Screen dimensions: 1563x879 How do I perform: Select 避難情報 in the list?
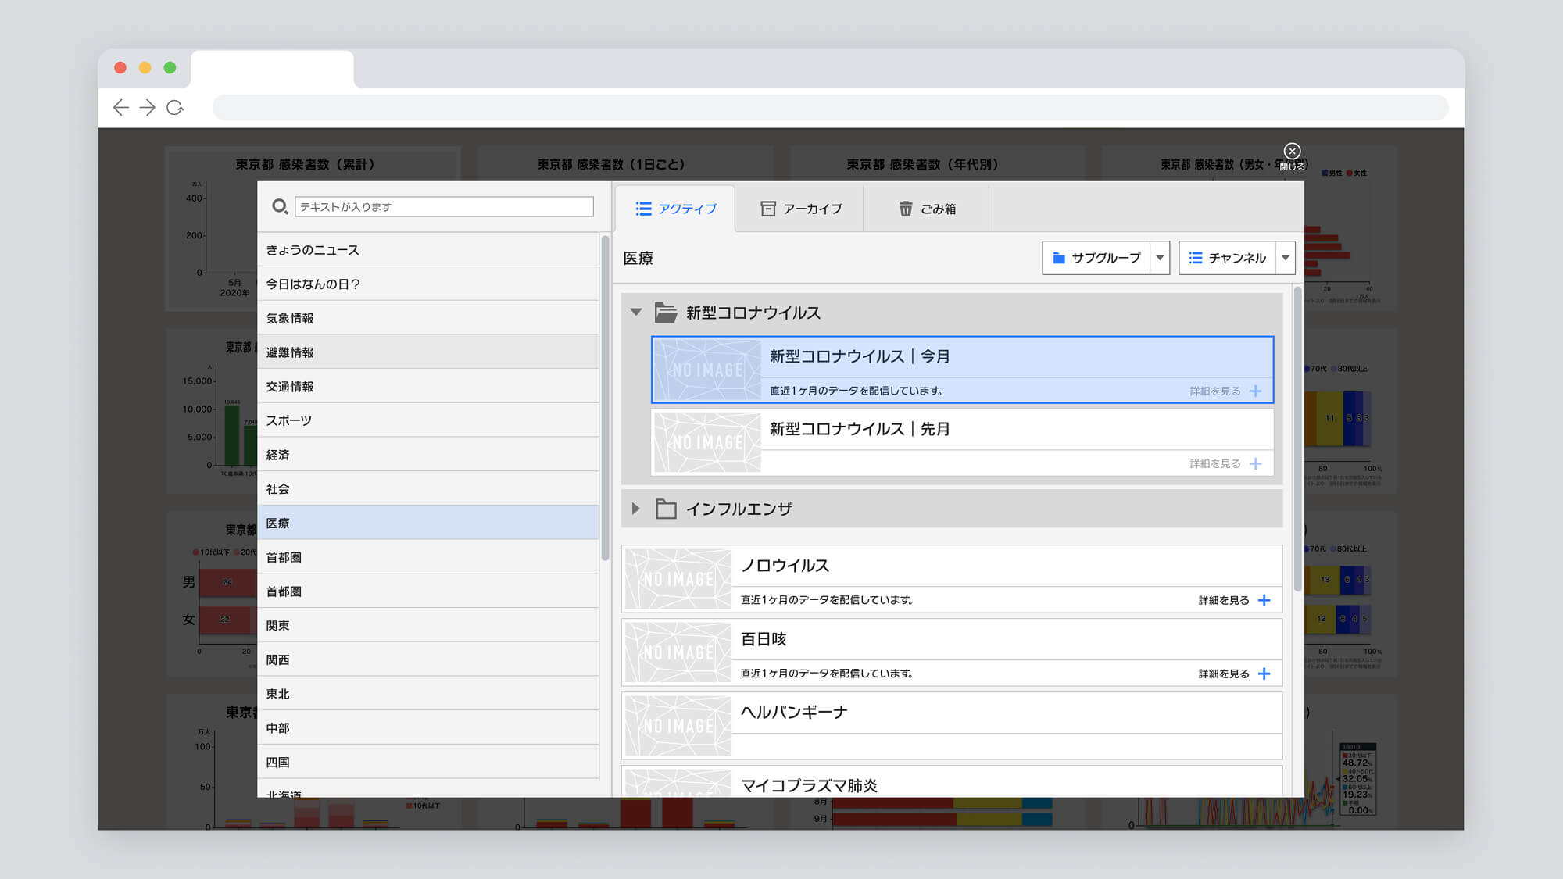click(428, 352)
